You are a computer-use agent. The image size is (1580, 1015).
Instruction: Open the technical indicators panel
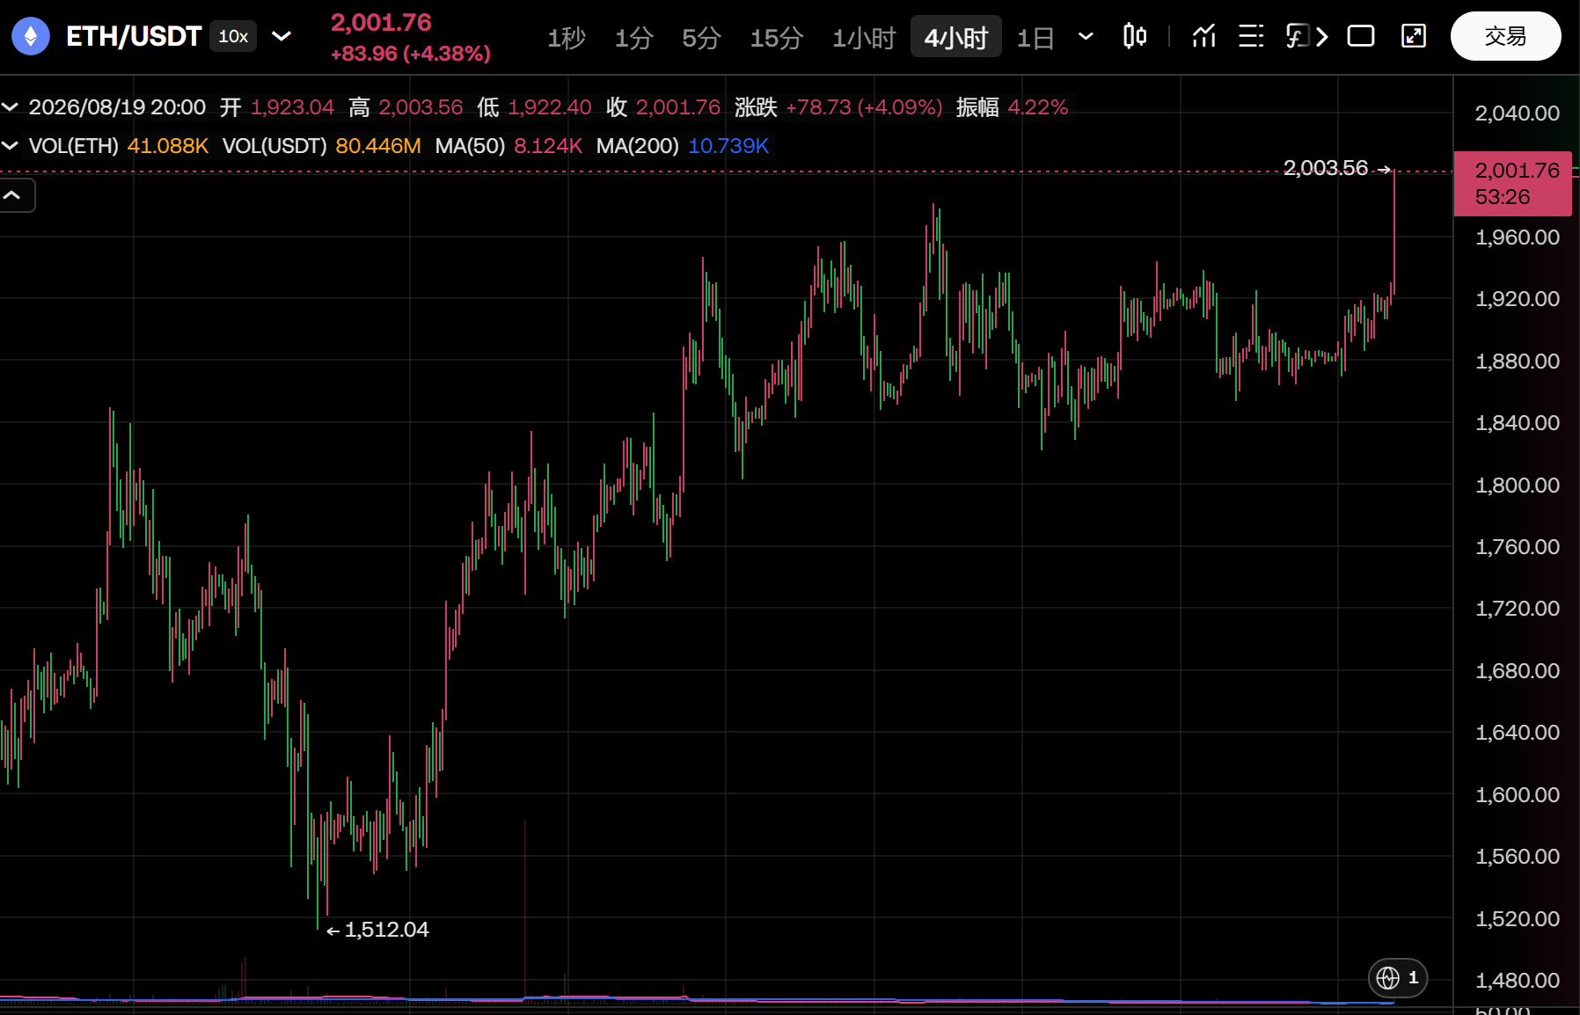click(1204, 36)
